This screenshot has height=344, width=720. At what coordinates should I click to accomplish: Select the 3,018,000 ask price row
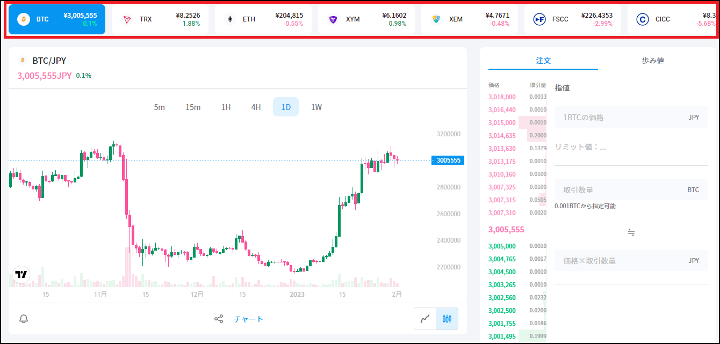(517, 97)
